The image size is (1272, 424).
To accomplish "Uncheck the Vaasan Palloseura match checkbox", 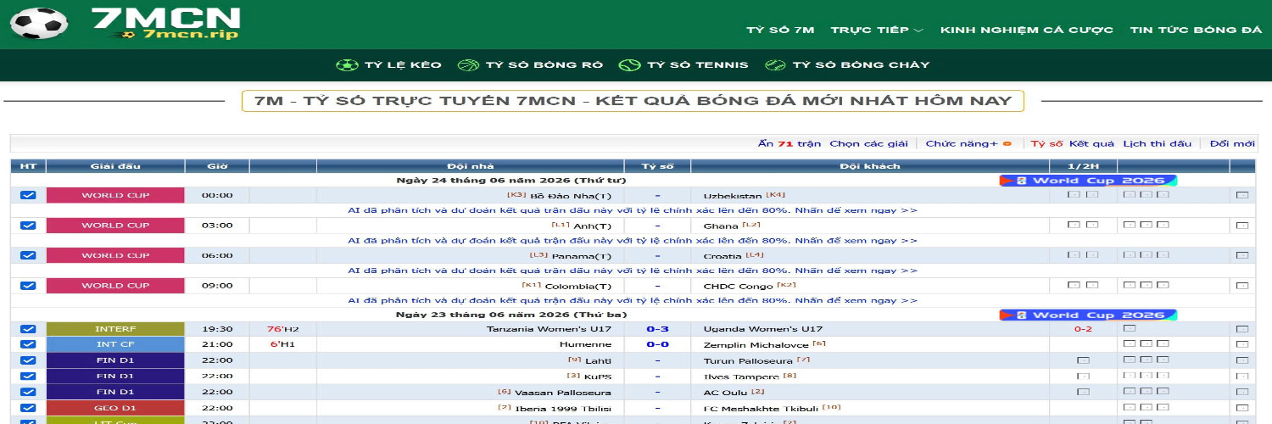I will point(28,392).
